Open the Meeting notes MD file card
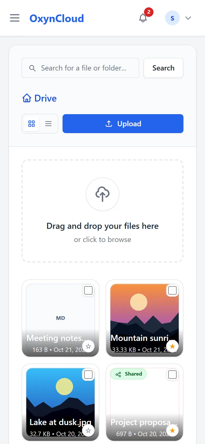Viewport: 205px width, 444px height. pyautogui.click(x=60, y=318)
